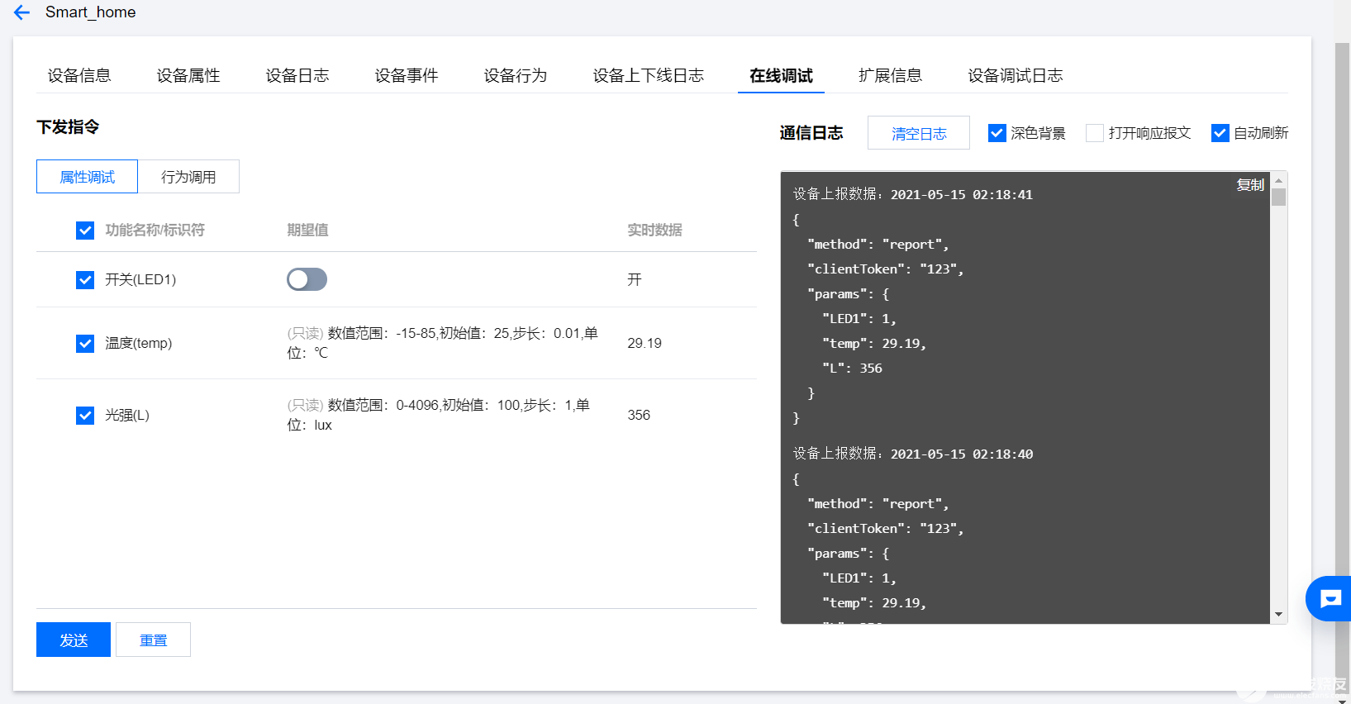
Task: Open the 设备日志 tab
Action: pyautogui.click(x=297, y=76)
